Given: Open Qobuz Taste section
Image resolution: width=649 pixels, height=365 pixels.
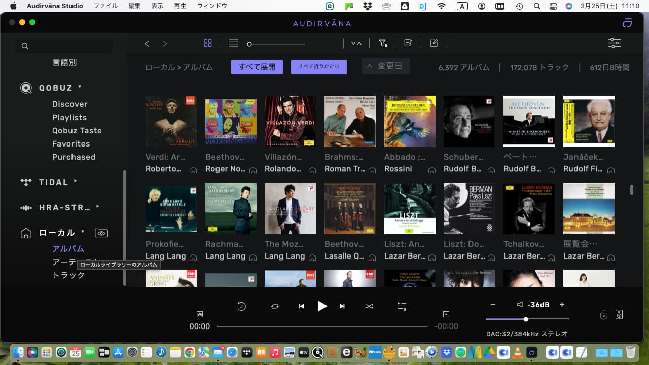Looking at the screenshot, I should [77, 130].
